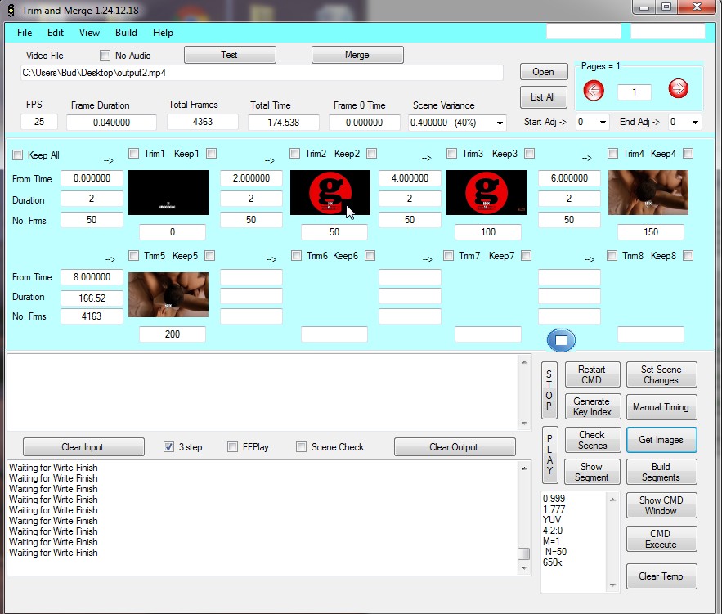
Task: Toggle the No Audio checkbox
Action: [105, 56]
